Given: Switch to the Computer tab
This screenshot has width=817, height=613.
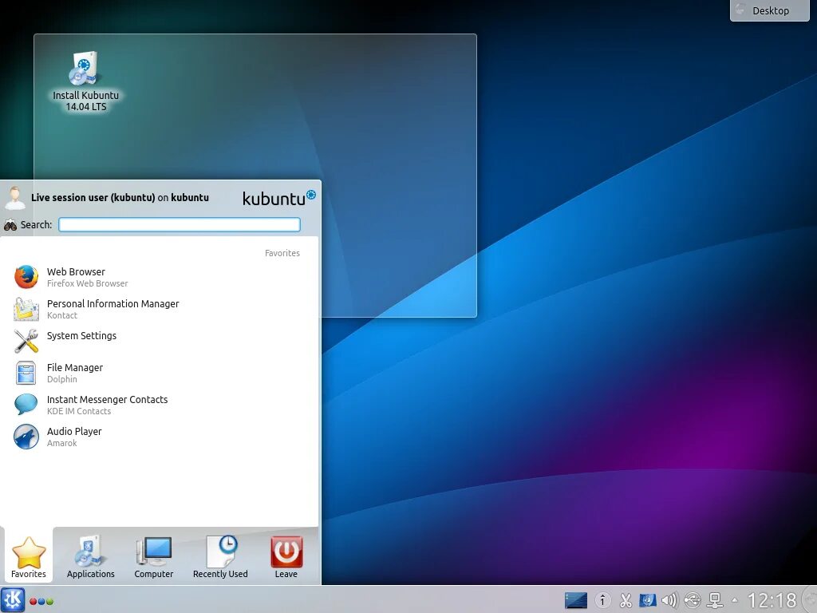Looking at the screenshot, I should pyautogui.click(x=154, y=556).
